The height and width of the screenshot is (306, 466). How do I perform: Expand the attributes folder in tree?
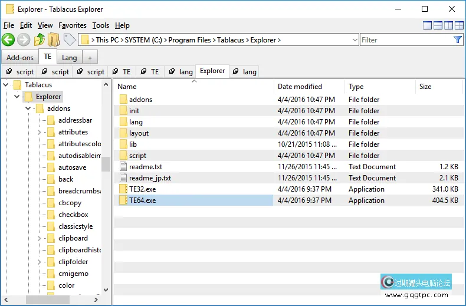[x=40, y=132]
